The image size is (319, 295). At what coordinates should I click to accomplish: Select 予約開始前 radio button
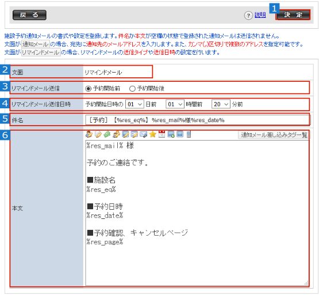(x=89, y=89)
